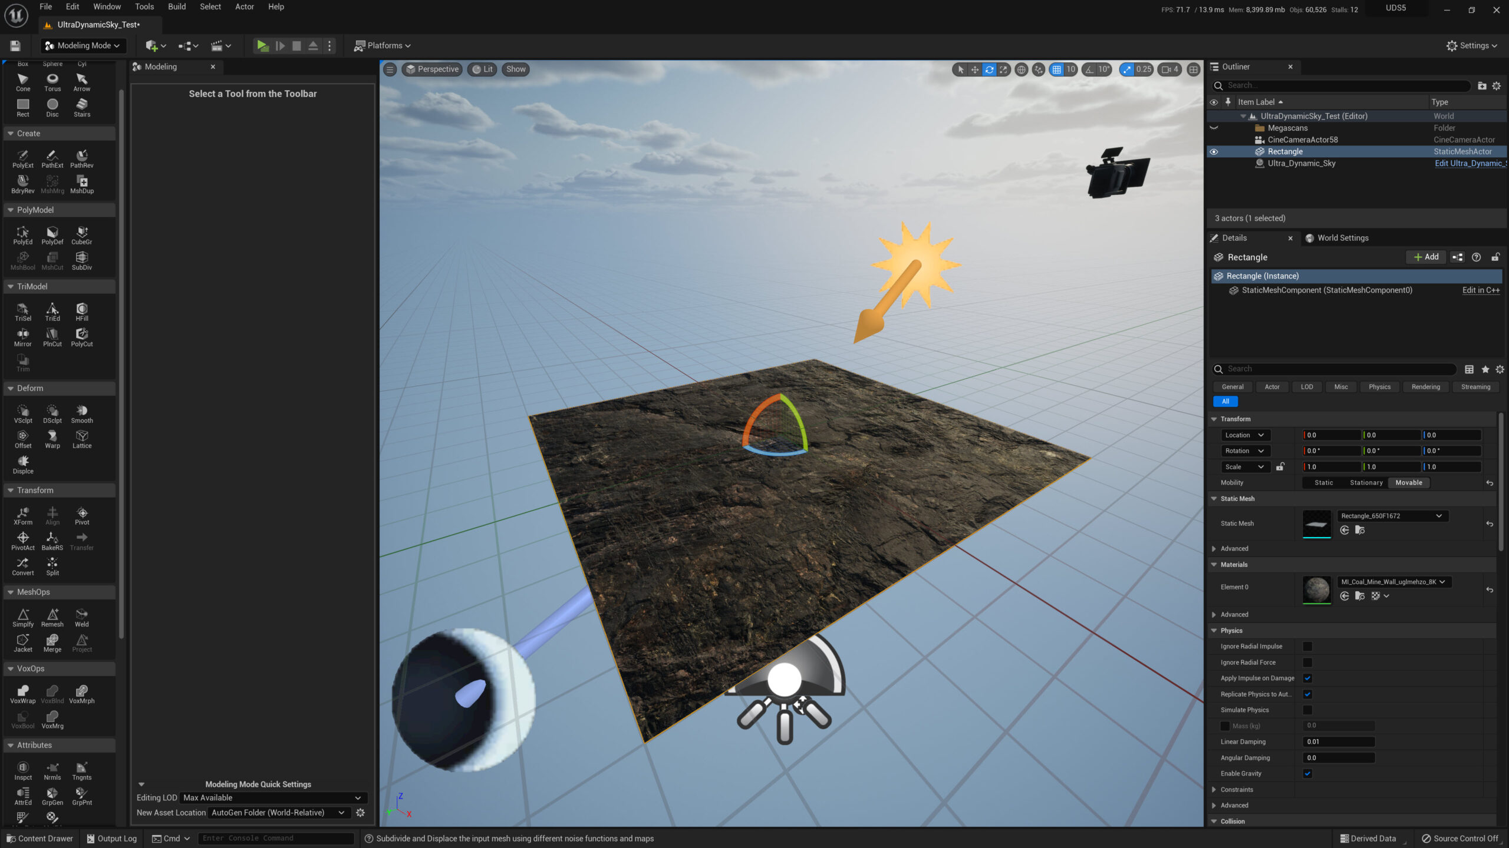The image size is (1509, 848).
Task: Click the Edit in C++ link
Action: pos(1481,290)
